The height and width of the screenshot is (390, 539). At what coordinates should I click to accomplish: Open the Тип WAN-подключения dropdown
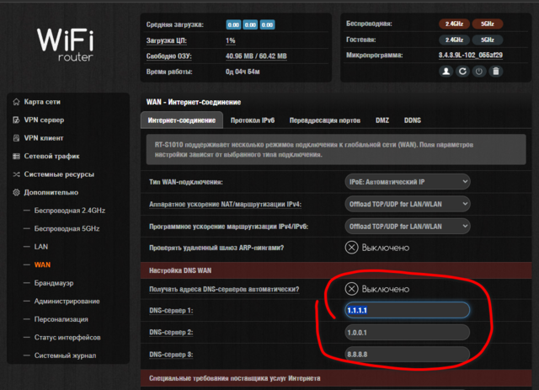click(408, 182)
